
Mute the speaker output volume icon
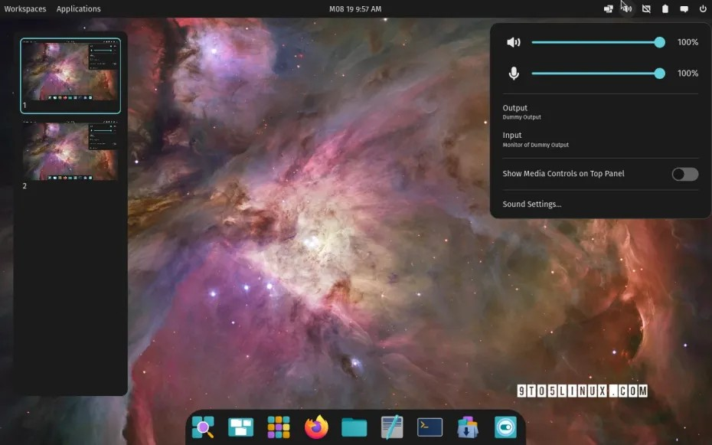click(514, 42)
